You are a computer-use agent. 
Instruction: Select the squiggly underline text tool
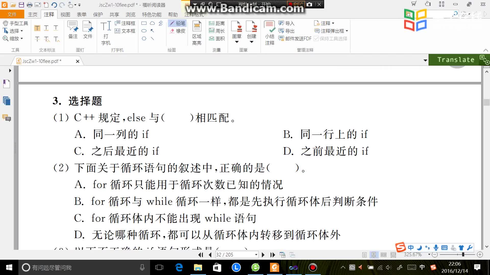coord(46,28)
